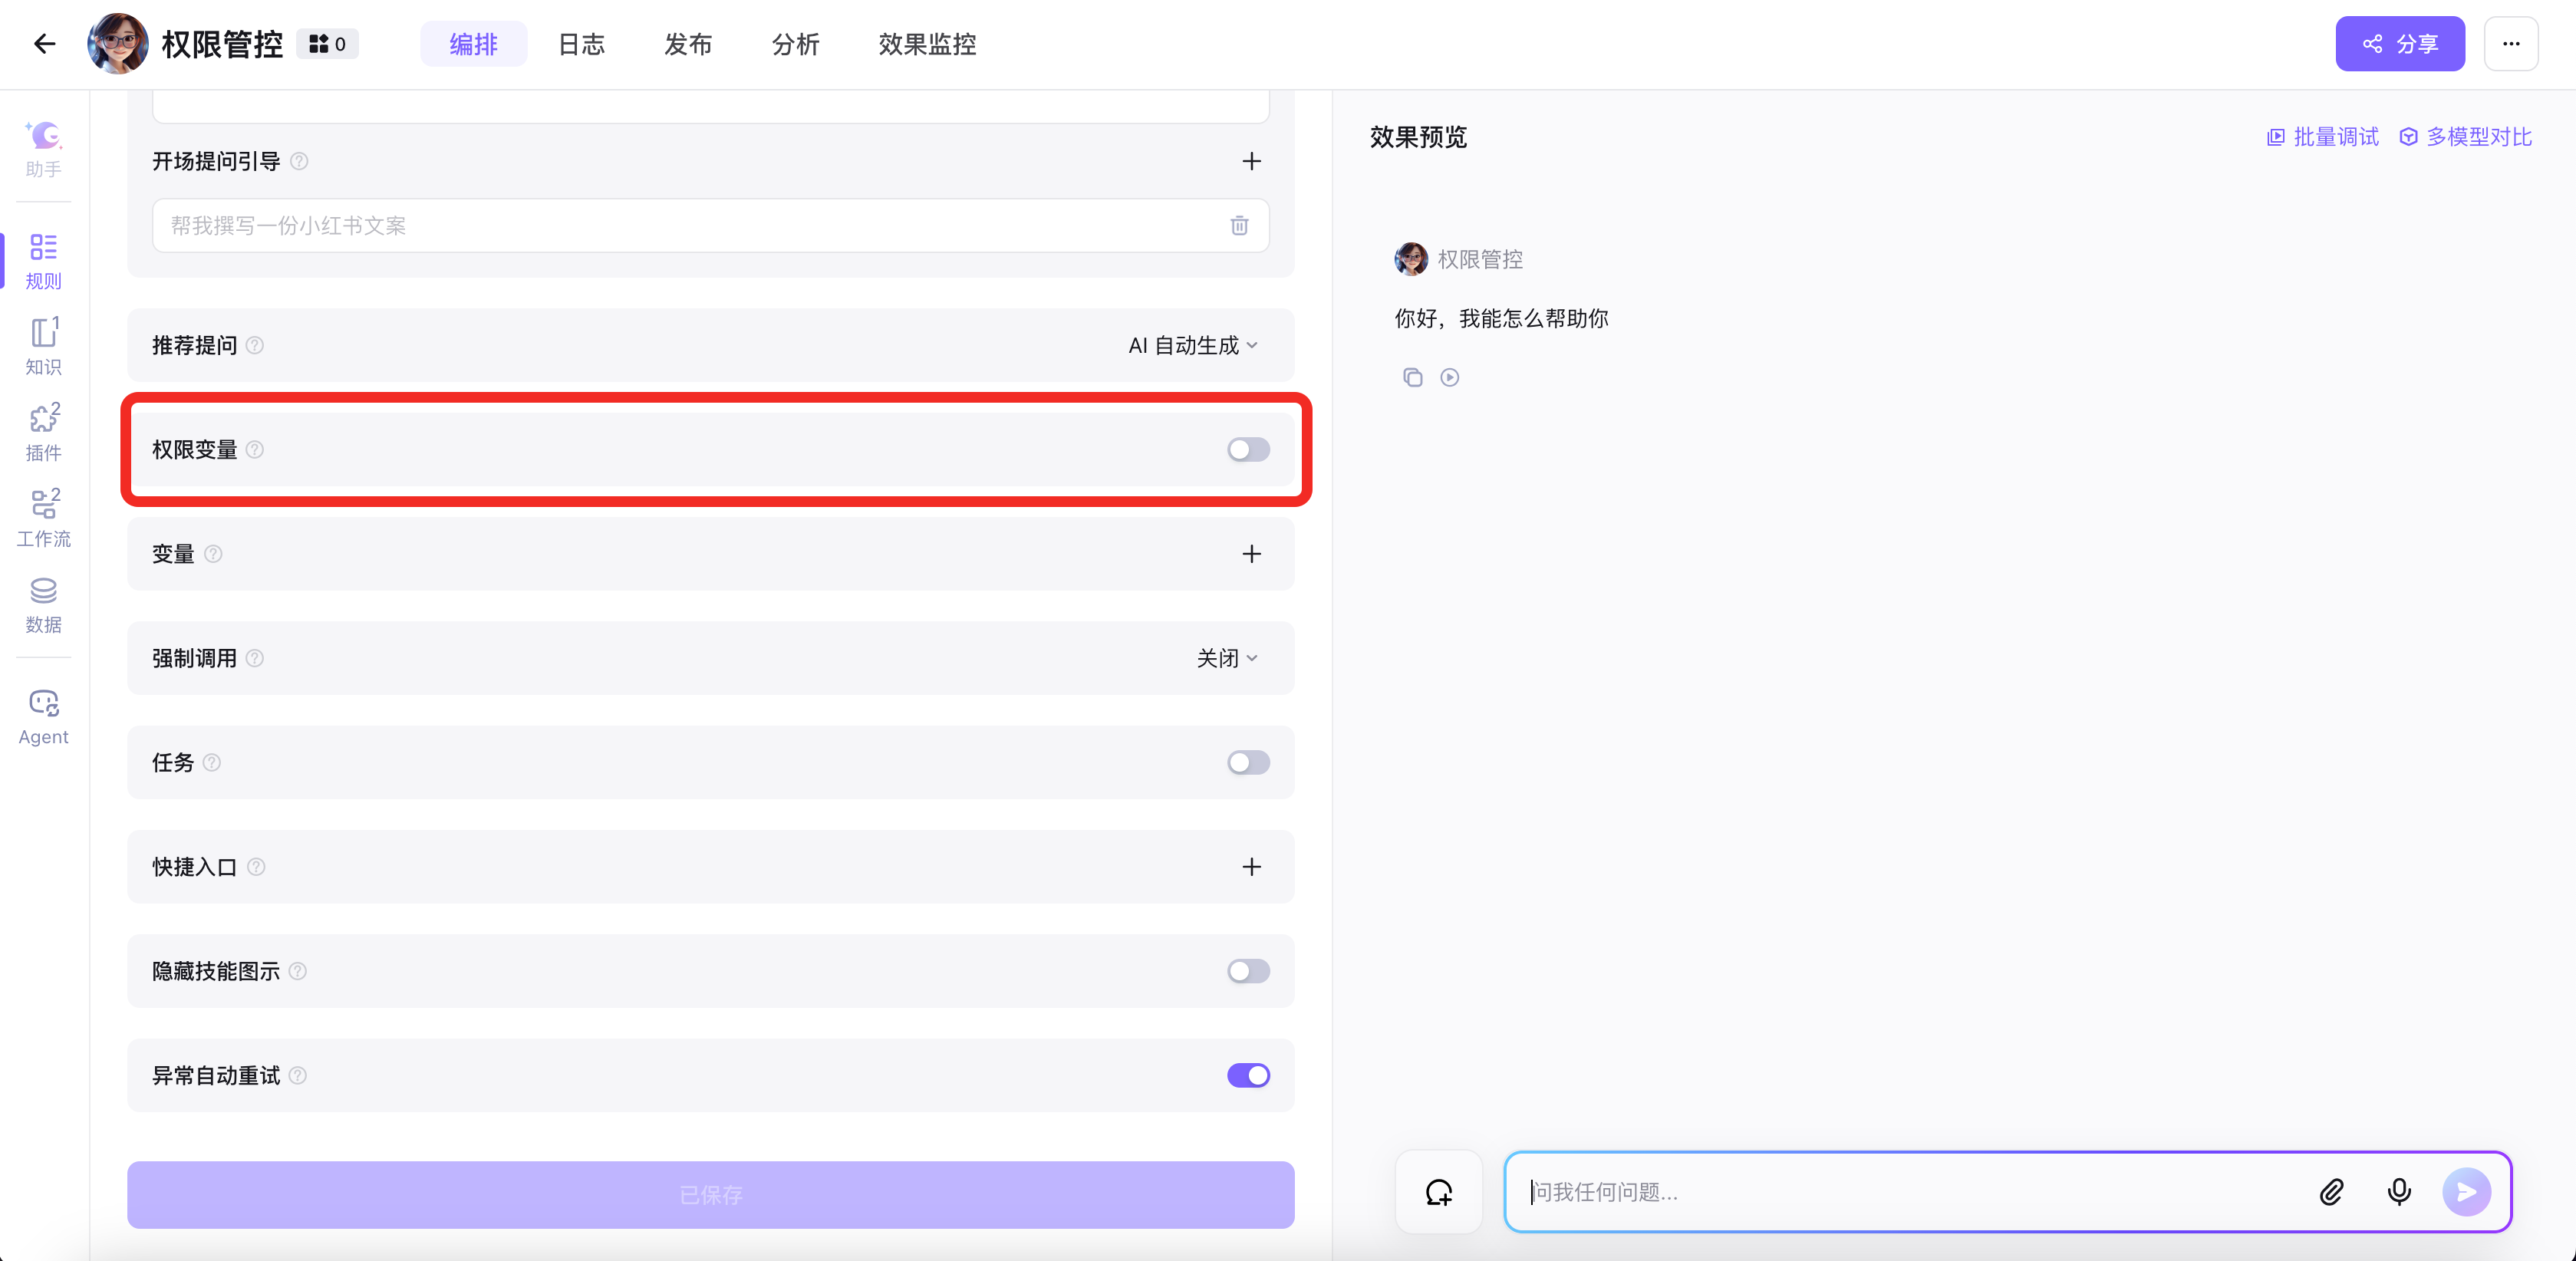
Task: Open the 推荐提问 AI 自动生成 dropdown
Action: (x=1193, y=345)
